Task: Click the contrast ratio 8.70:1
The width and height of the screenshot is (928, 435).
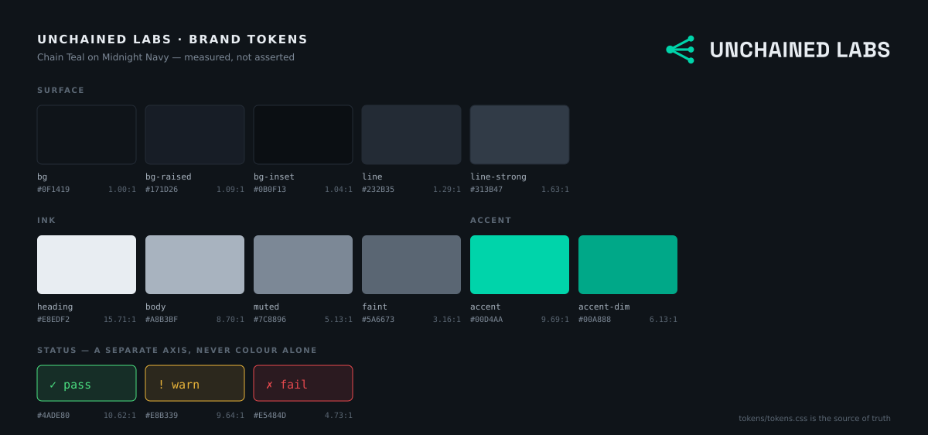Action: (230, 320)
